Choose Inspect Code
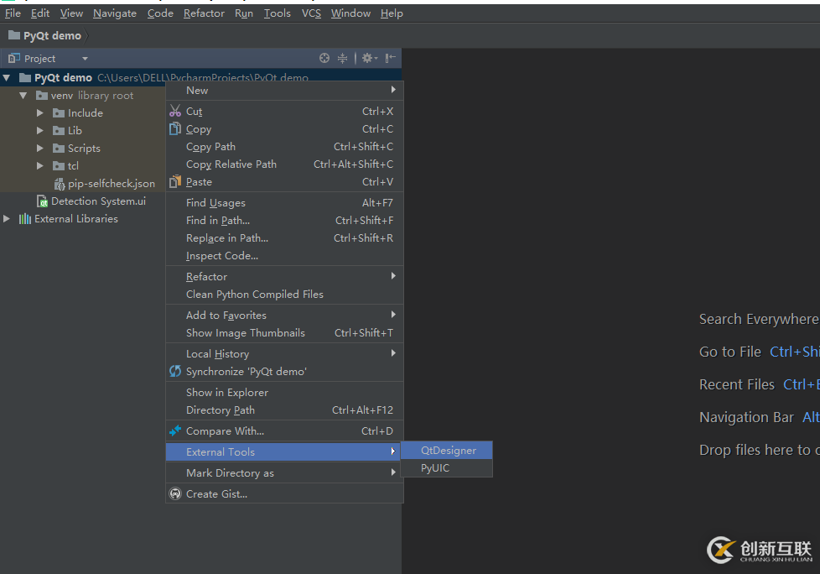Viewport: 820px width, 574px height. tap(284, 256)
